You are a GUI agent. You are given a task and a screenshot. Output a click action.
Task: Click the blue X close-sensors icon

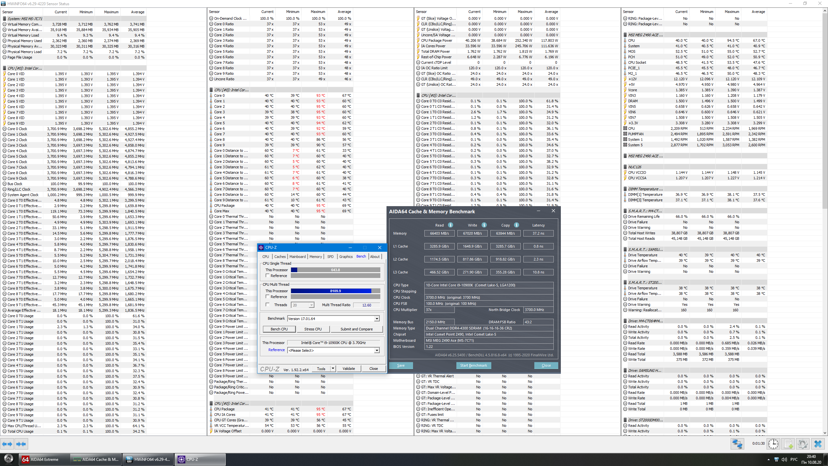coord(818,444)
